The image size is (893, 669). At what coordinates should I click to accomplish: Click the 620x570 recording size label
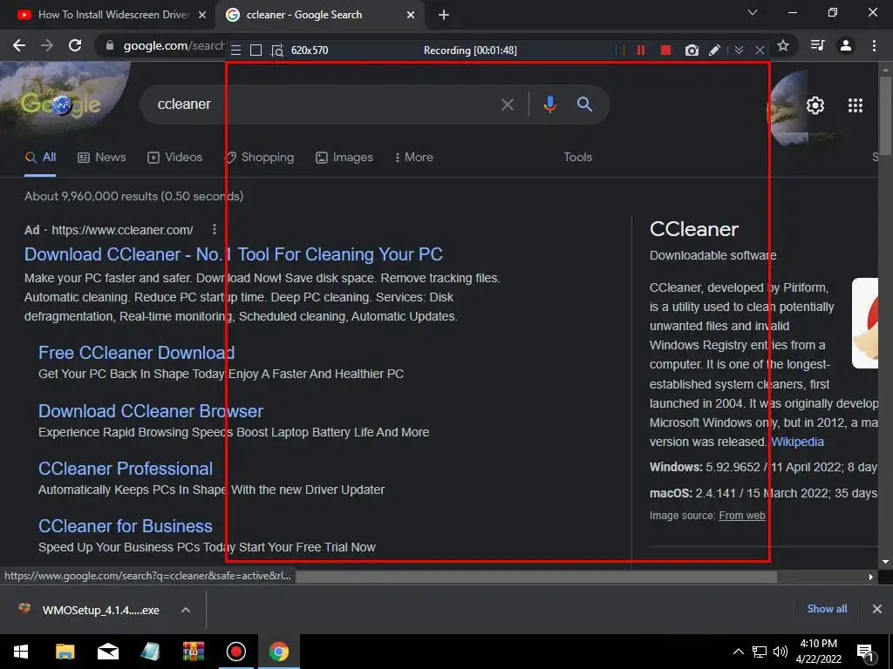point(310,50)
